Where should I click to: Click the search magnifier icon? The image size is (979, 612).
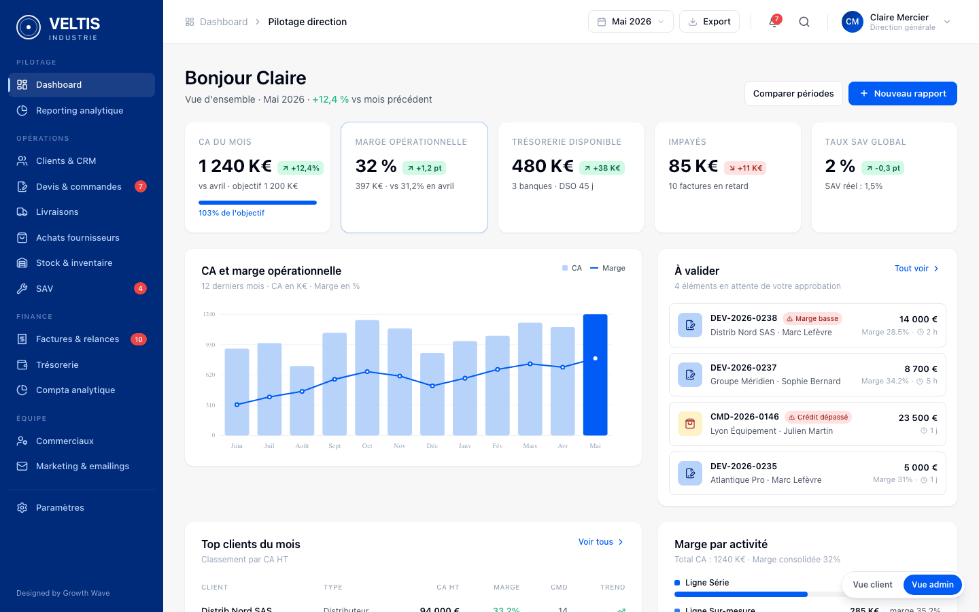coord(804,22)
